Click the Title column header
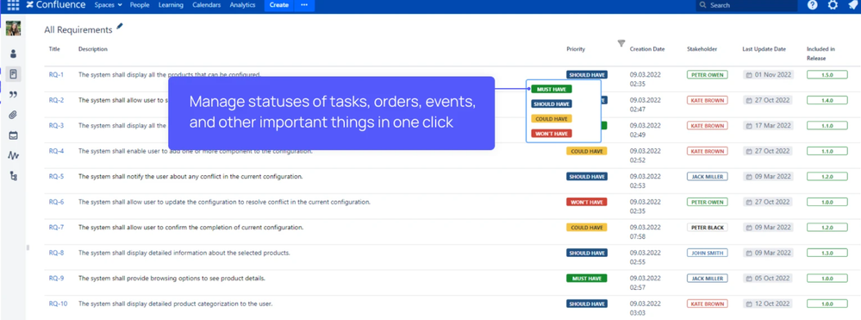 [x=53, y=49]
